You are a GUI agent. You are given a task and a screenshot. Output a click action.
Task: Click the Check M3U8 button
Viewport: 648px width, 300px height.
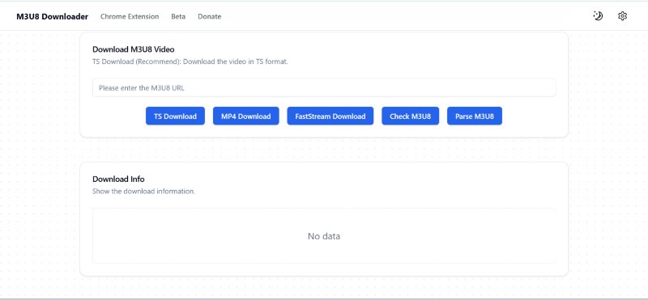[x=411, y=116]
